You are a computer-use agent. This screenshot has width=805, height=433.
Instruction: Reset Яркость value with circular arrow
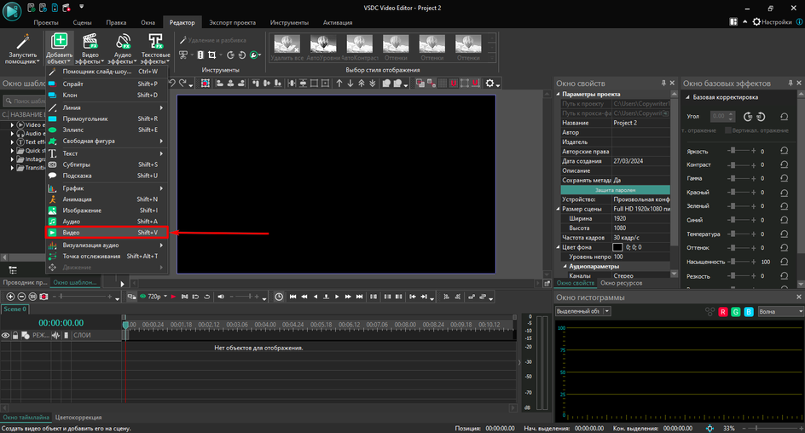784,151
